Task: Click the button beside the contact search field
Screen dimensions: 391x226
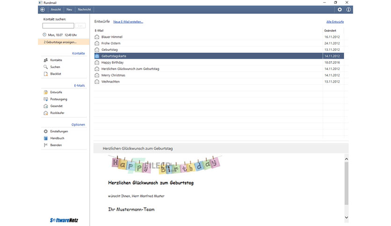Action: coord(80,26)
